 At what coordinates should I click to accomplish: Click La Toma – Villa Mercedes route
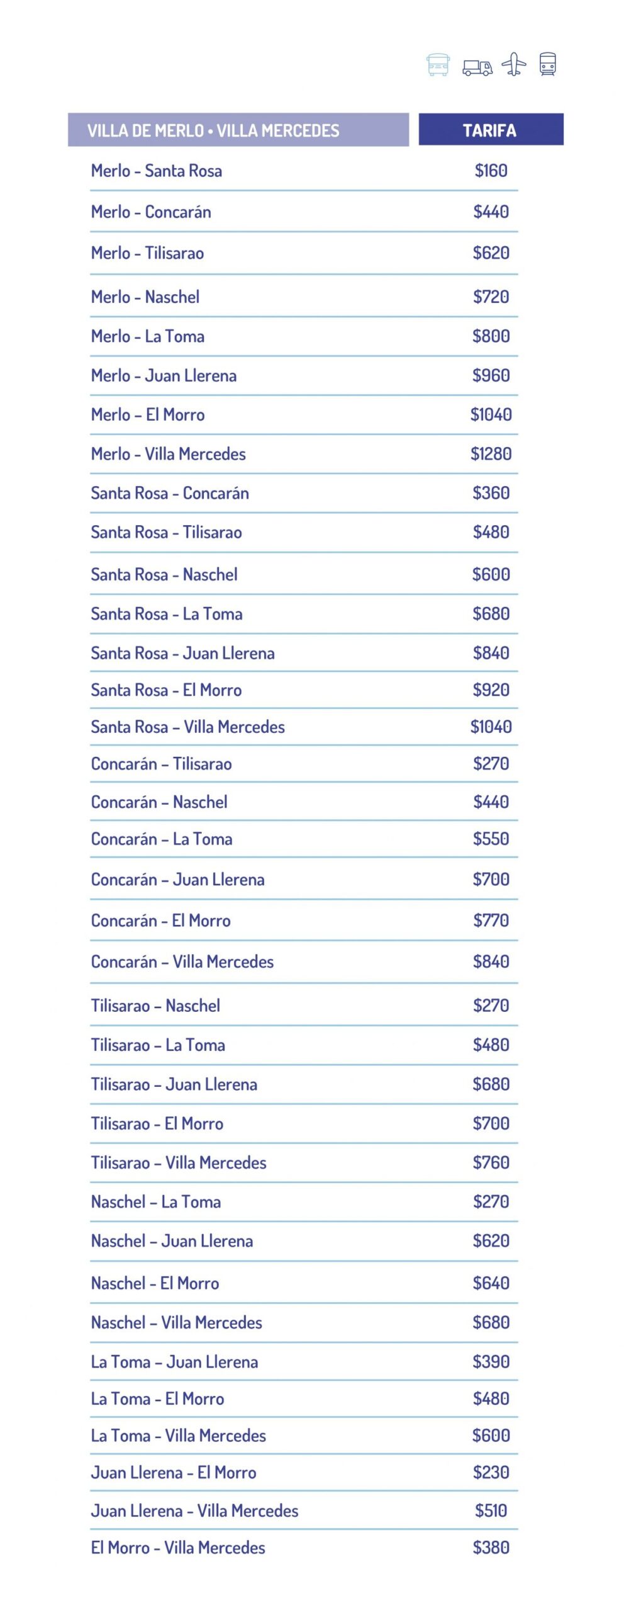pyautogui.click(x=179, y=1436)
